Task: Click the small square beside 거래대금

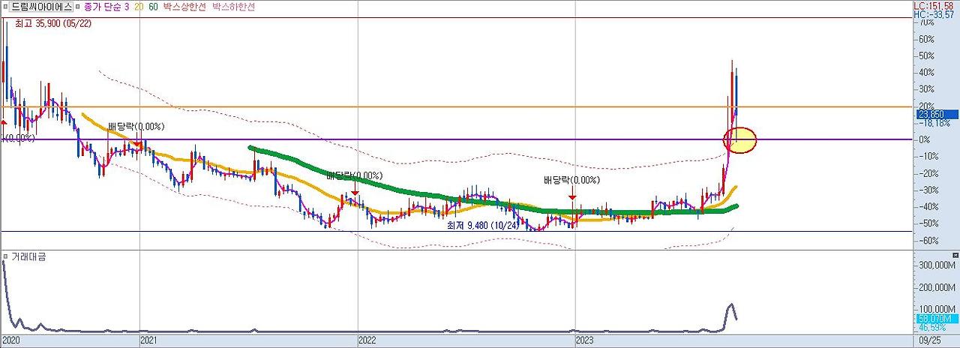Action: [x=5, y=256]
